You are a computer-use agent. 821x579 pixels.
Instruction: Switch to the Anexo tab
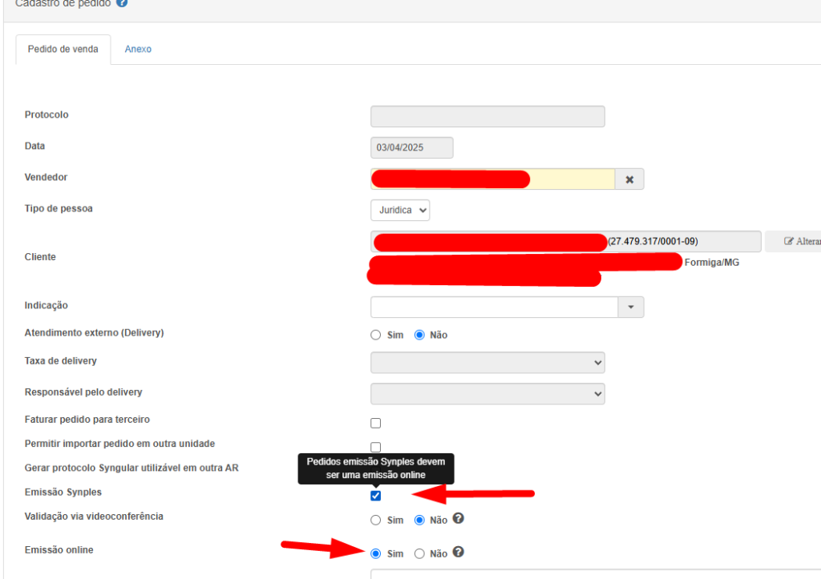point(138,49)
